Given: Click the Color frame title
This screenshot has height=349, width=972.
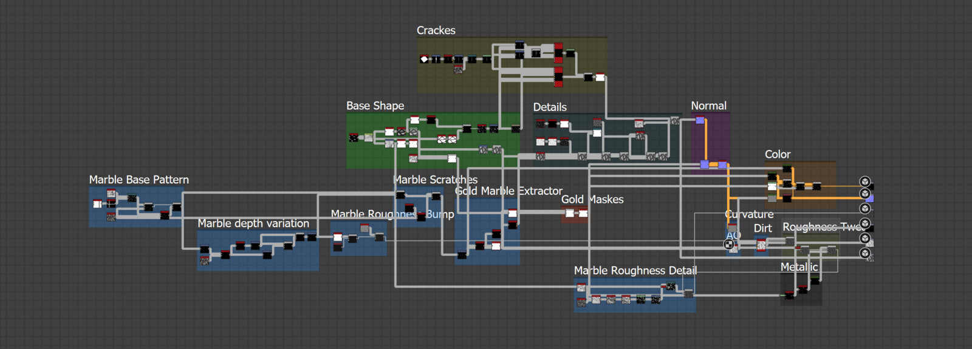Looking at the screenshot, I should (778, 154).
